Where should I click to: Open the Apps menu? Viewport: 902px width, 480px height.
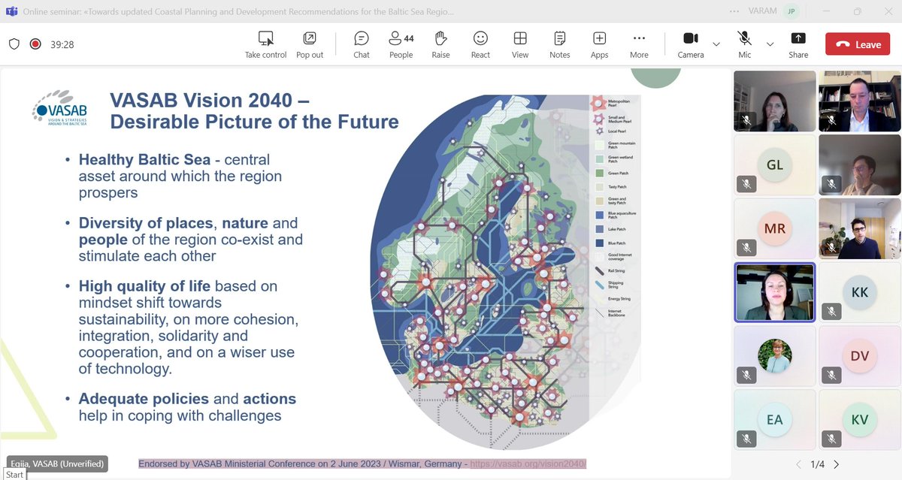click(x=599, y=44)
